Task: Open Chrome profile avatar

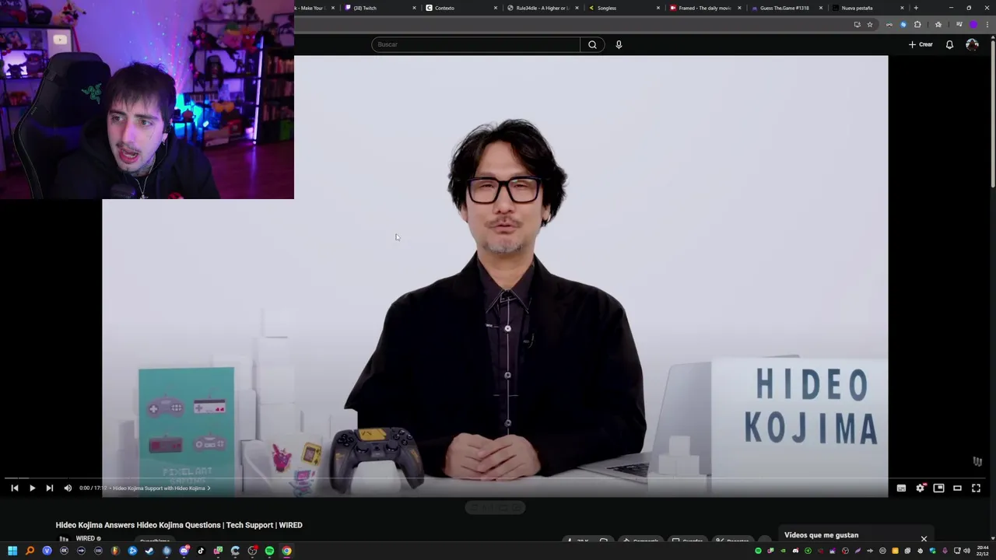Action: pos(973,24)
